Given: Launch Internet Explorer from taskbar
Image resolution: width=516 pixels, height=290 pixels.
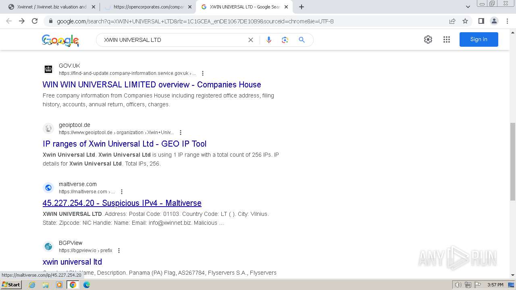Looking at the screenshot, I should pos(32,285).
